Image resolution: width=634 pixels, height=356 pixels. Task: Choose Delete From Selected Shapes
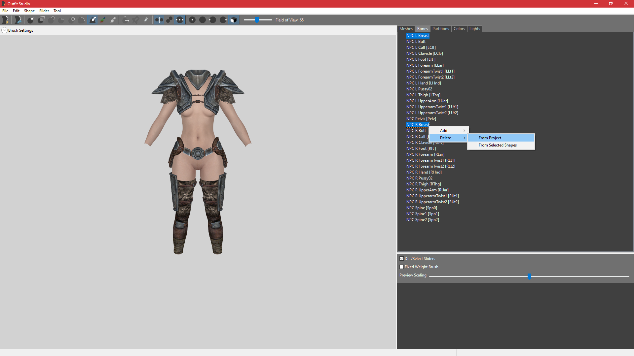(x=501, y=145)
